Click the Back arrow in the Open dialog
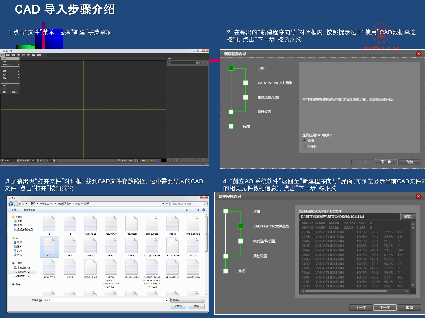This screenshot has width=425, height=318. (11, 204)
